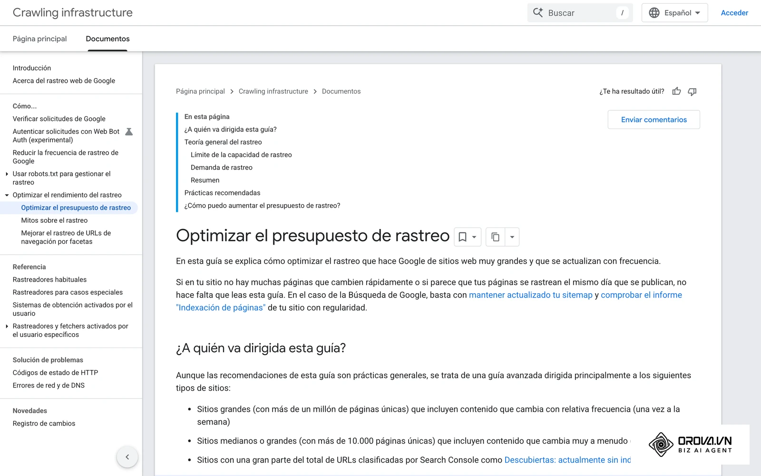
Task: Jump to Prácticas recomendadas section
Action: pos(222,193)
